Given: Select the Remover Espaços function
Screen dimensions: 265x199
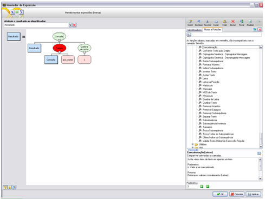Looking at the screenshot, I should (x=211, y=110).
